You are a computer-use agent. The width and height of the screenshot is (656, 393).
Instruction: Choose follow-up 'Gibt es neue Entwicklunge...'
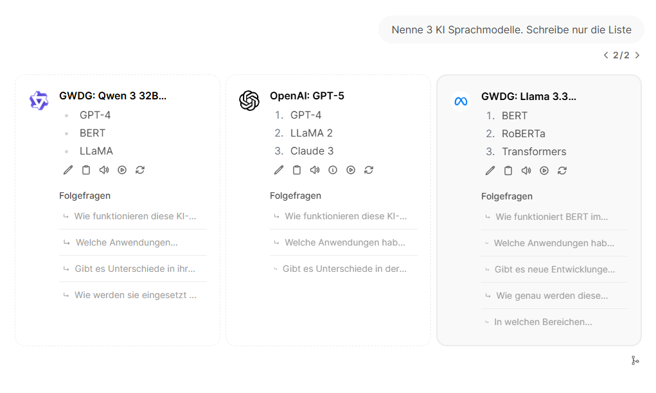point(554,269)
